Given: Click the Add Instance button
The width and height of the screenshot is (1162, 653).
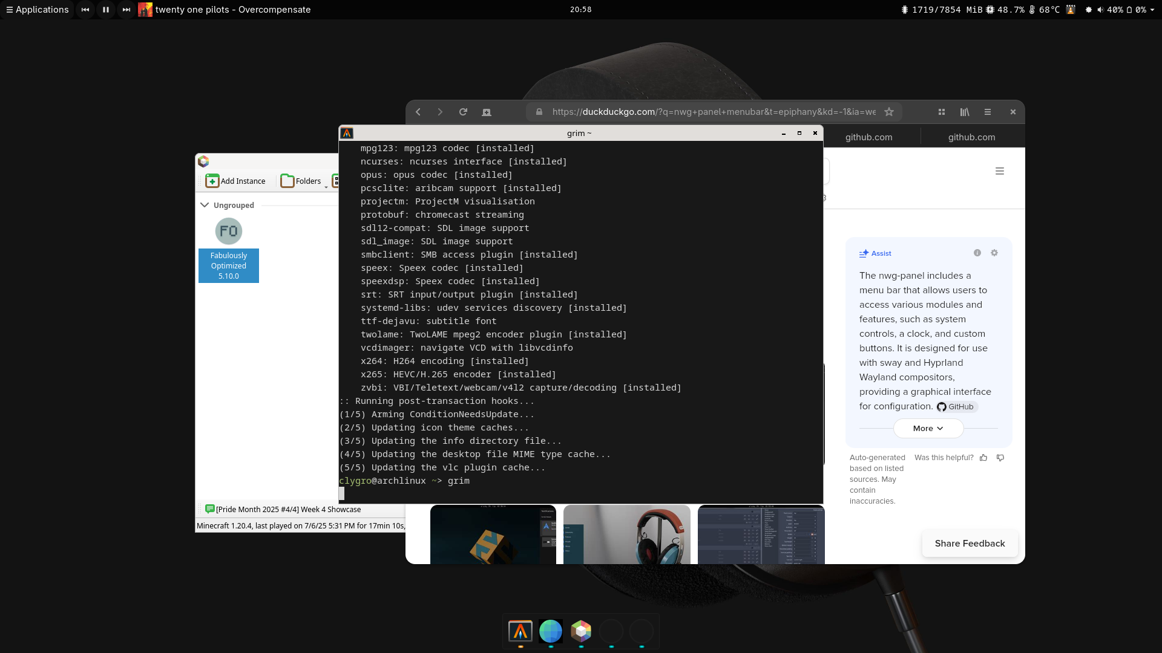Looking at the screenshot, I should click(235, 181).
